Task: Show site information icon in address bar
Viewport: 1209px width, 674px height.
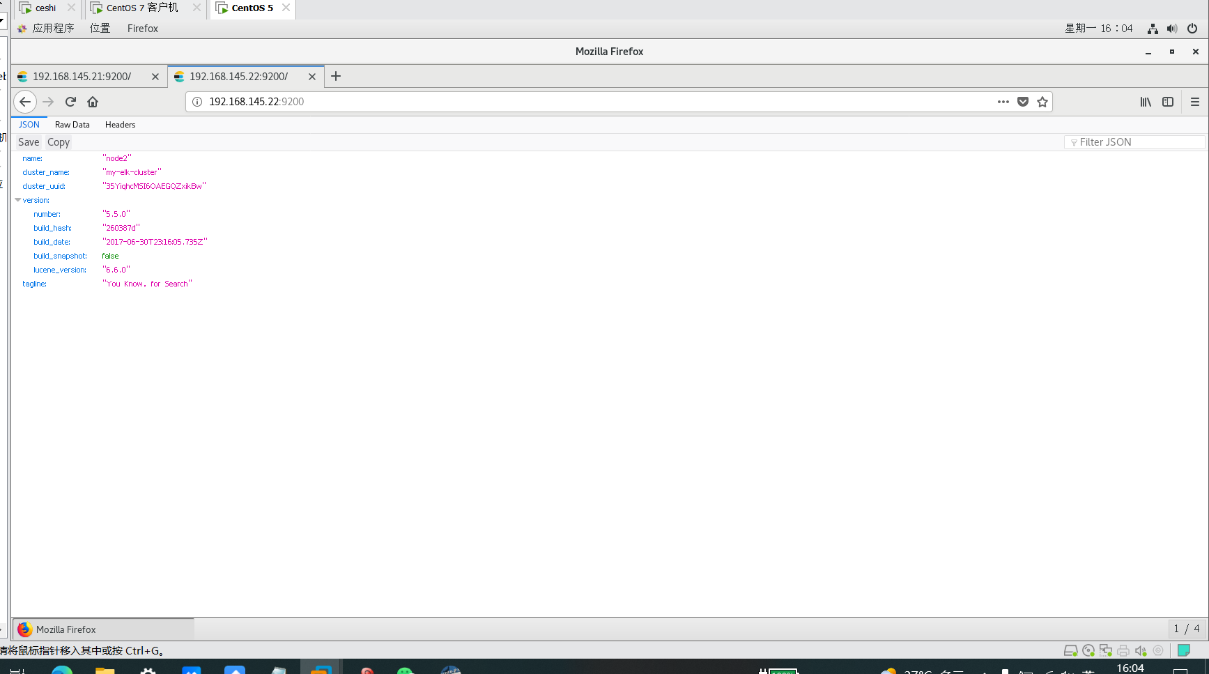Action: click(197, 102)
